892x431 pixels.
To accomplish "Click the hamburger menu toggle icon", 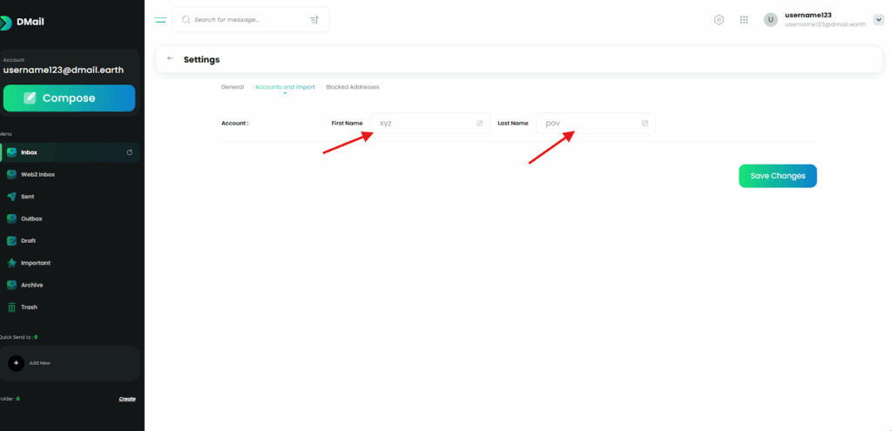I will tap(160, 19).
